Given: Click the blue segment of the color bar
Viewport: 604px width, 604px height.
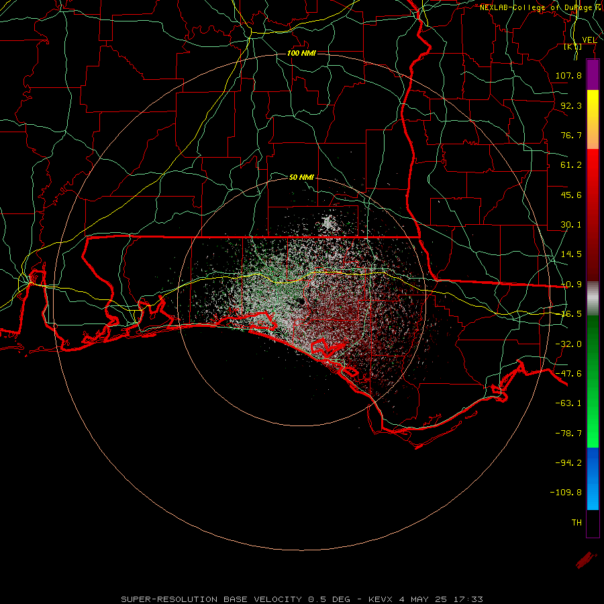Looking at the screenshot, I should (593, 479).
